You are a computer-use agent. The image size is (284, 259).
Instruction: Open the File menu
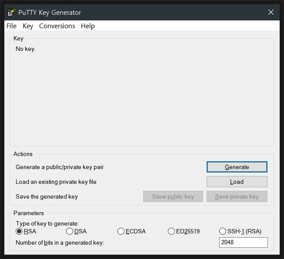[11, 26]
